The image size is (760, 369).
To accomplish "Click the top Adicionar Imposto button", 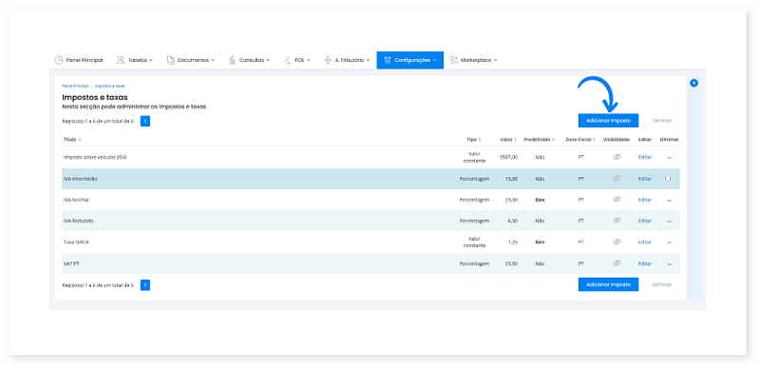I will [x=608, y=121].
